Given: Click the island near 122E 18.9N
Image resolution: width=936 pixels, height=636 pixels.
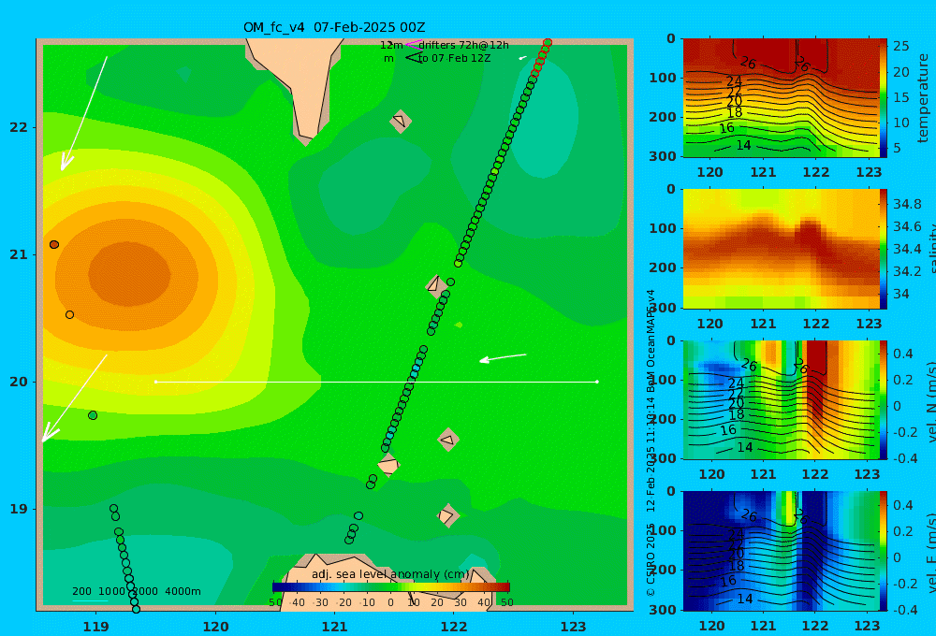Looking at the screenshot, I should pyautogui.click(x=447, y=515).
